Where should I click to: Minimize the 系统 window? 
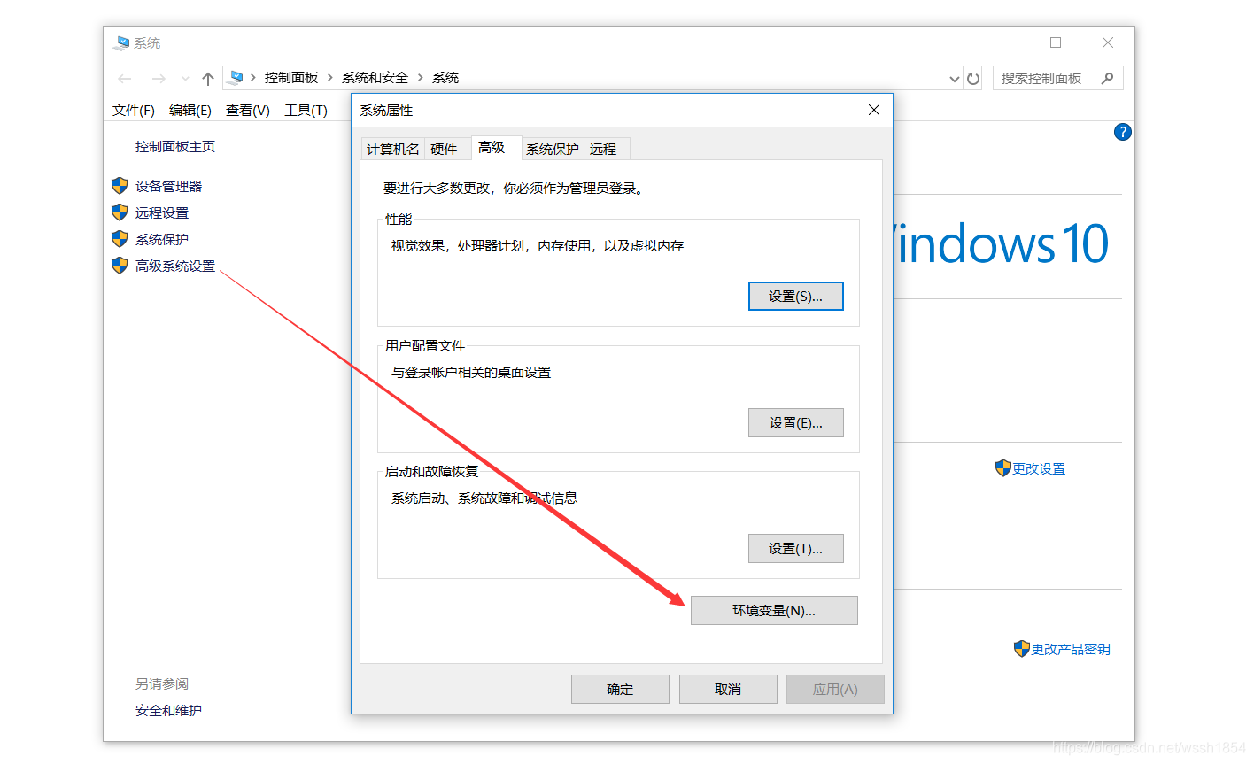(x=1004, y=42)
